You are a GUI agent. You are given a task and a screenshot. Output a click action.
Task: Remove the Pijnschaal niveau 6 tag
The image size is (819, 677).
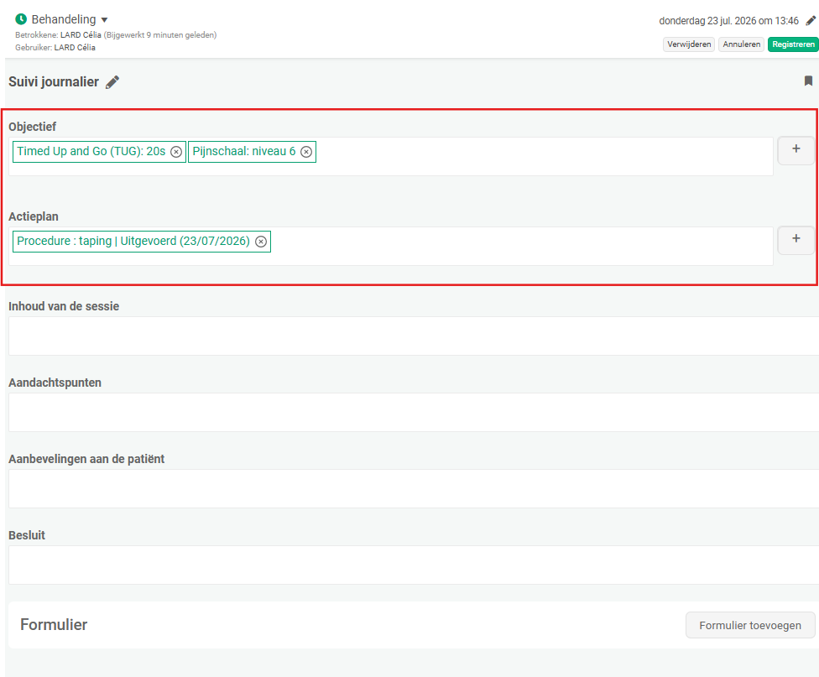point(306,152)
